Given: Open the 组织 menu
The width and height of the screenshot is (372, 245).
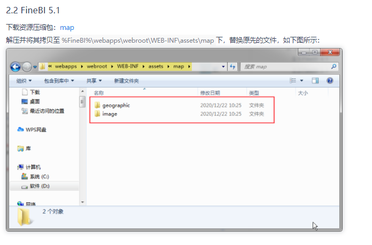Looking at the screenshot, I should click(x=24, y=81).
